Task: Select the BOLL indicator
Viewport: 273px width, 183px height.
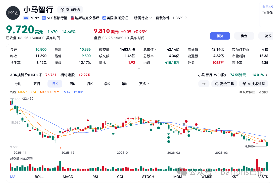Action: [x=39, y=177]
